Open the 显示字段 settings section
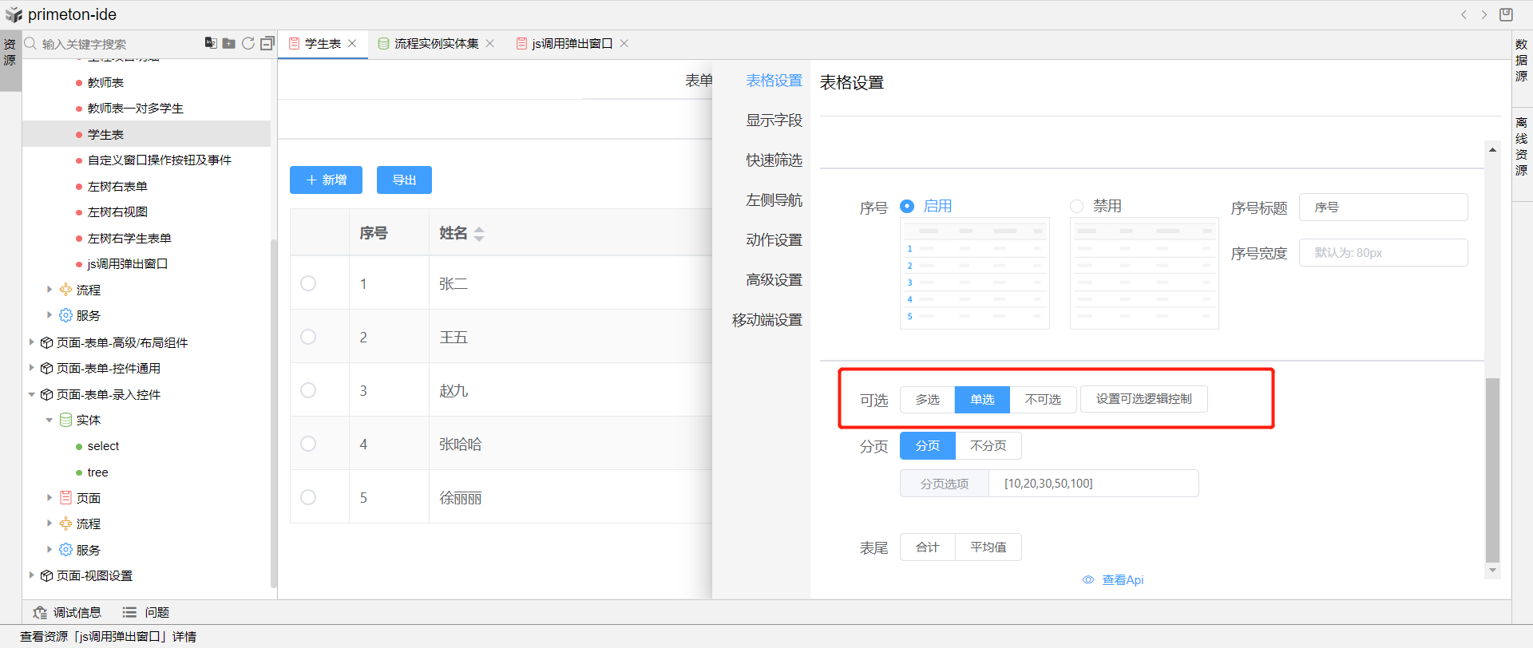 coord(773,121)
